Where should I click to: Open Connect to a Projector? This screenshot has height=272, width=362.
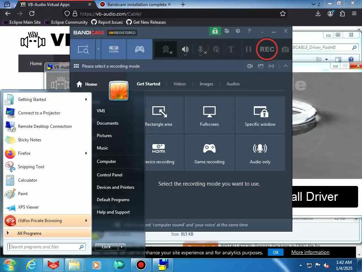click(47, 113)
